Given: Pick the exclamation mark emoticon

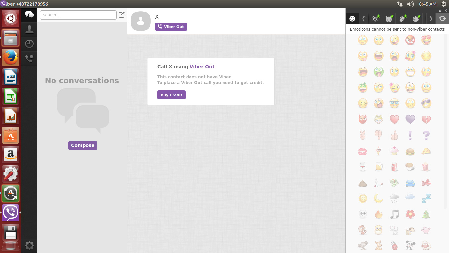Looking at the screenshot, I should coord(410,135).
